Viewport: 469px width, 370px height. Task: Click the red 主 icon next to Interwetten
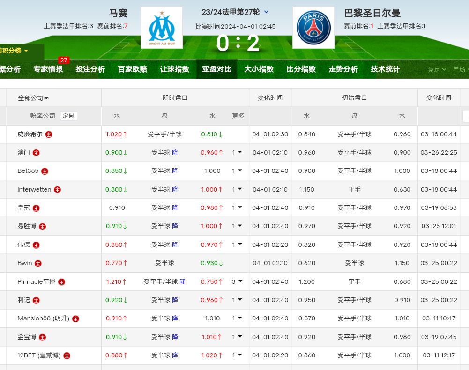click(57, 190)
